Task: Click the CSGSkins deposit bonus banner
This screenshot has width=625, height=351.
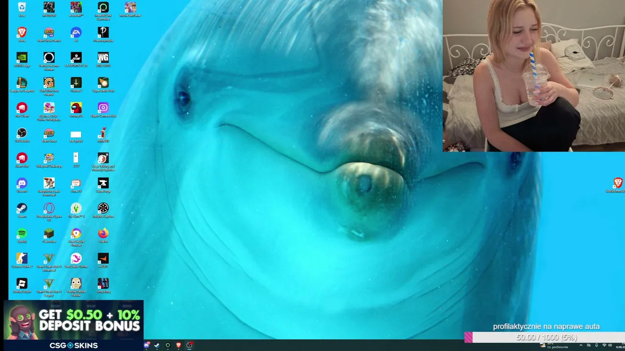Action: click(x=74, y=326)
